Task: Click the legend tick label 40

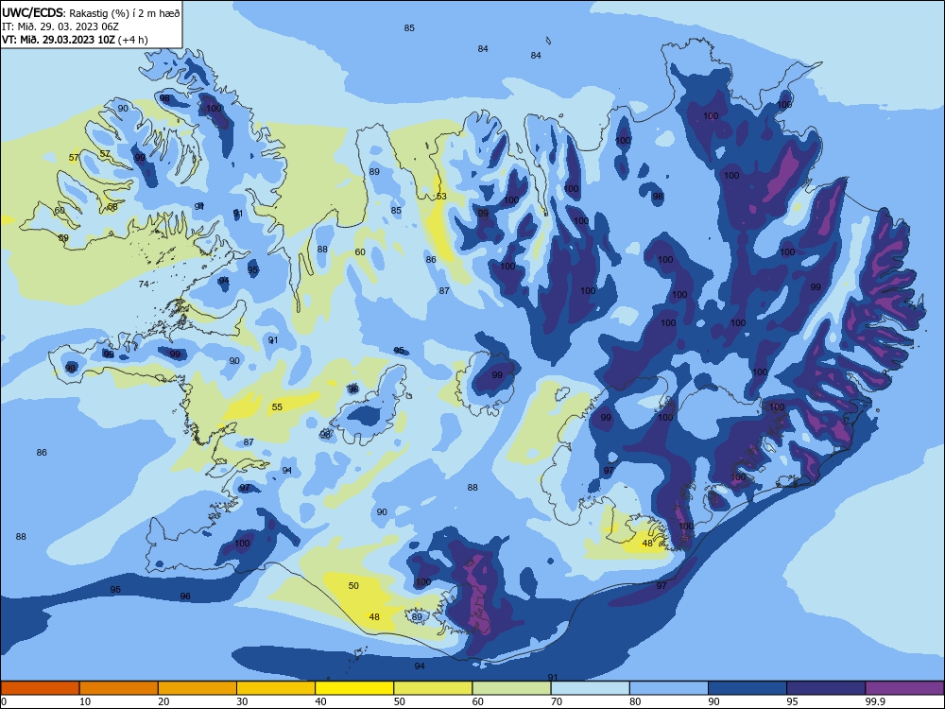Action: [320, 701]
